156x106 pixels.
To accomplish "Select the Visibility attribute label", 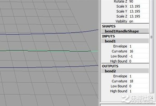I will click(121, 21).
